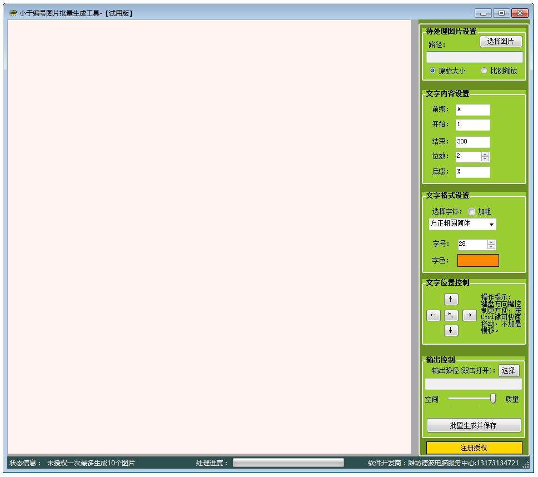The height and width of the screenshot is (477, 538).
Task: Click the yellow 注册授权 button
Action: point(474,448)
